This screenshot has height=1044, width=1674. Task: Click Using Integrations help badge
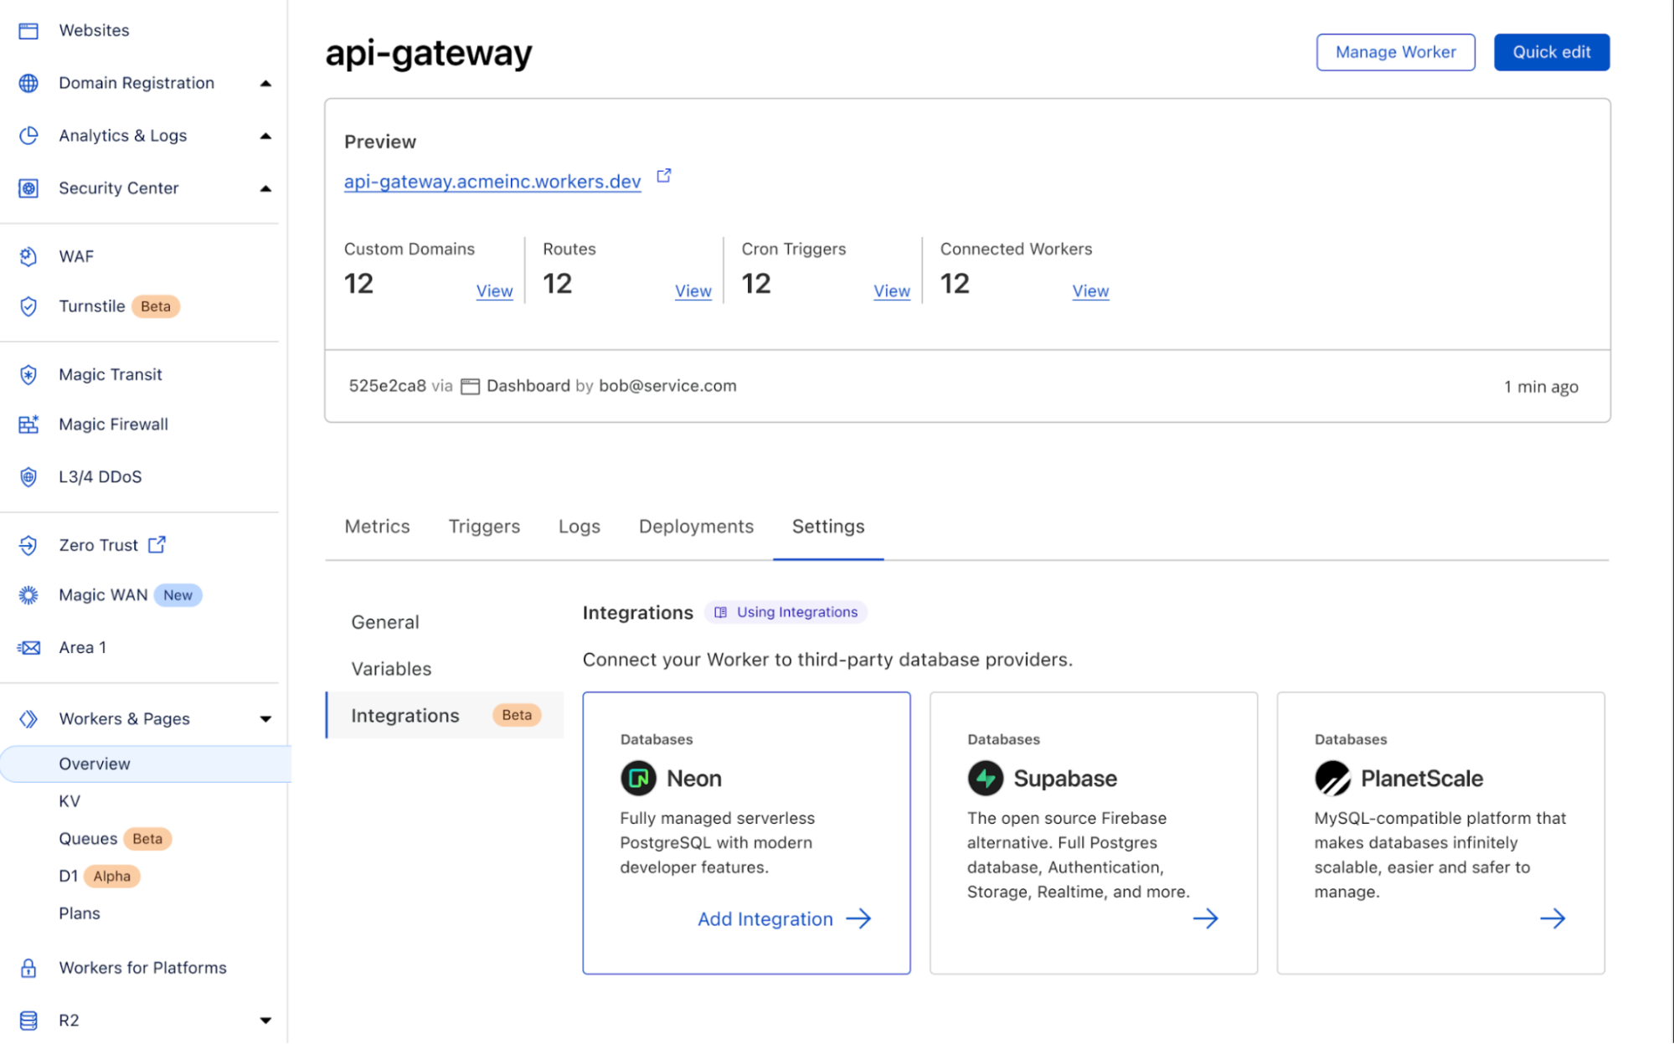[x=788, y=611]
